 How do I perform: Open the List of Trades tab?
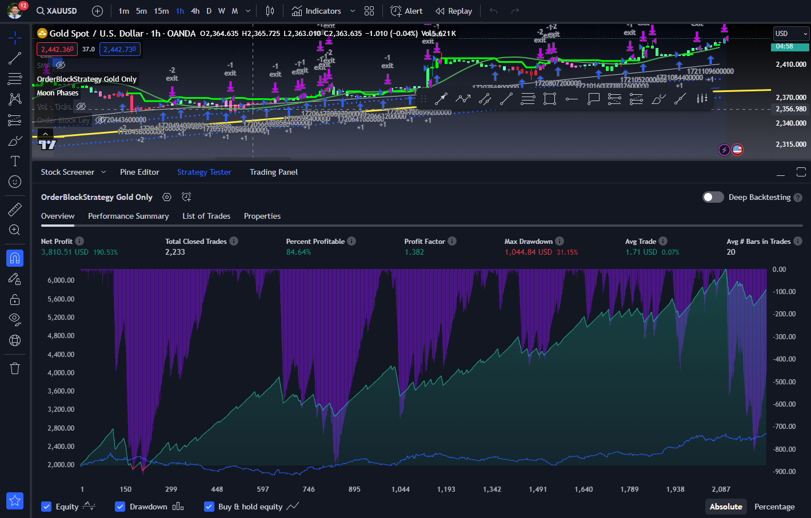coord(206,216)
